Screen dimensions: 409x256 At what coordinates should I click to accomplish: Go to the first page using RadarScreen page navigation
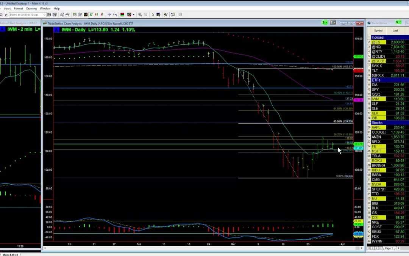[369, 248]
